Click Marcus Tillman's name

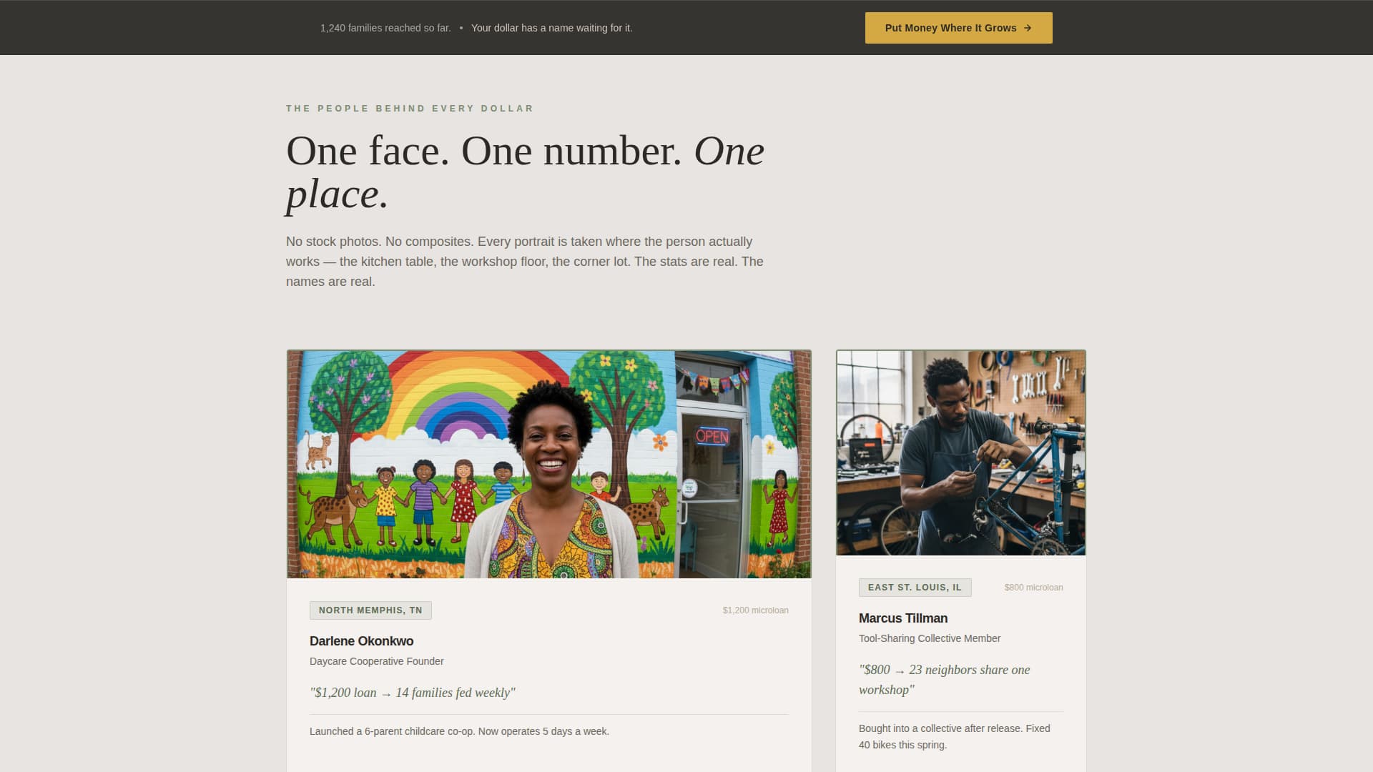pyautogui.click(x=902, y=618)
